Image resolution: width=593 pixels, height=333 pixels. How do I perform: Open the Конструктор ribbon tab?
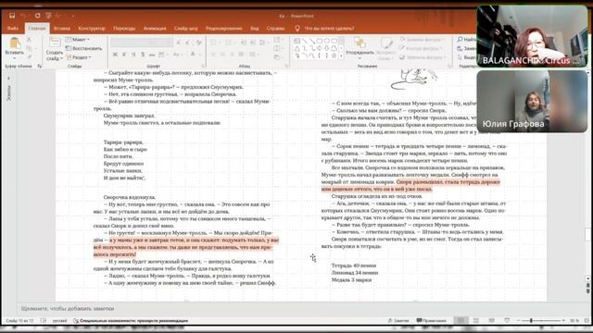92,29
